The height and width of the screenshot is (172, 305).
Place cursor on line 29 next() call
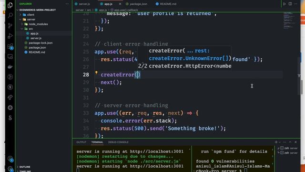pos(111,83)
